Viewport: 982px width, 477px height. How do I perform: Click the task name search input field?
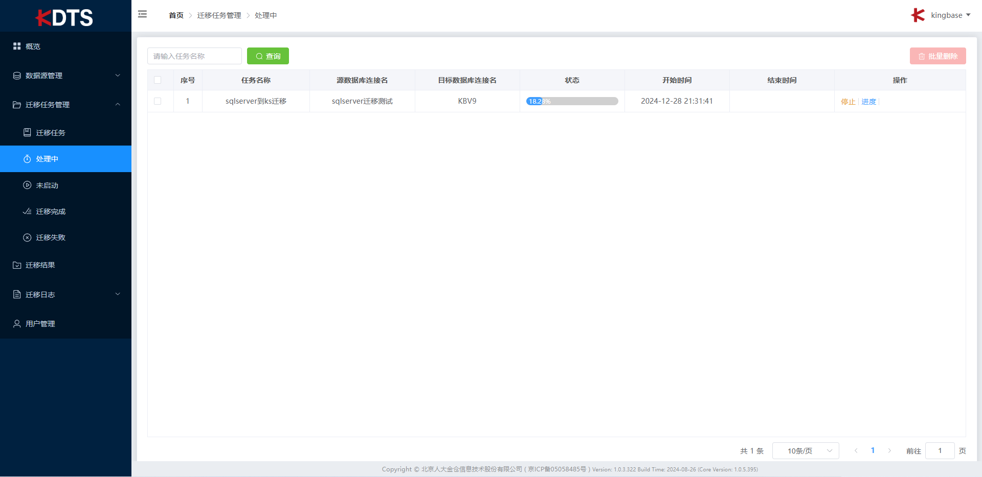[x=194, y=56]
